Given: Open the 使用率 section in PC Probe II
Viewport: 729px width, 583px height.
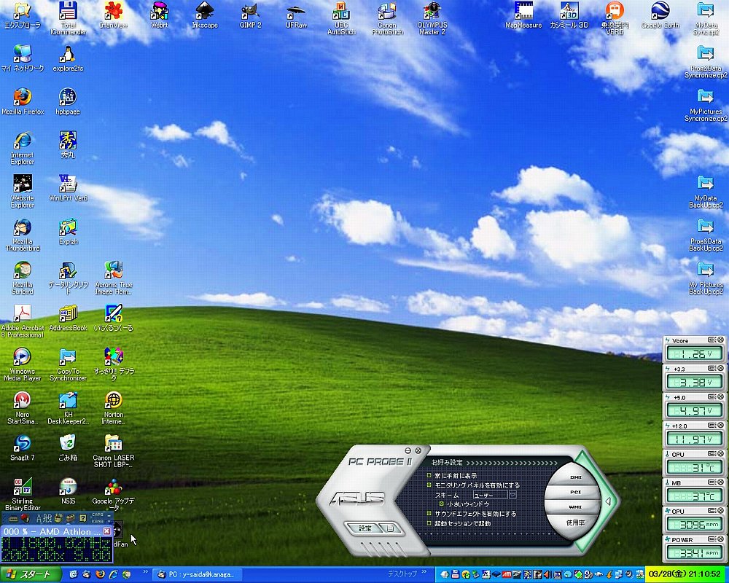Looking at the screenshot, I should (576, 522).
